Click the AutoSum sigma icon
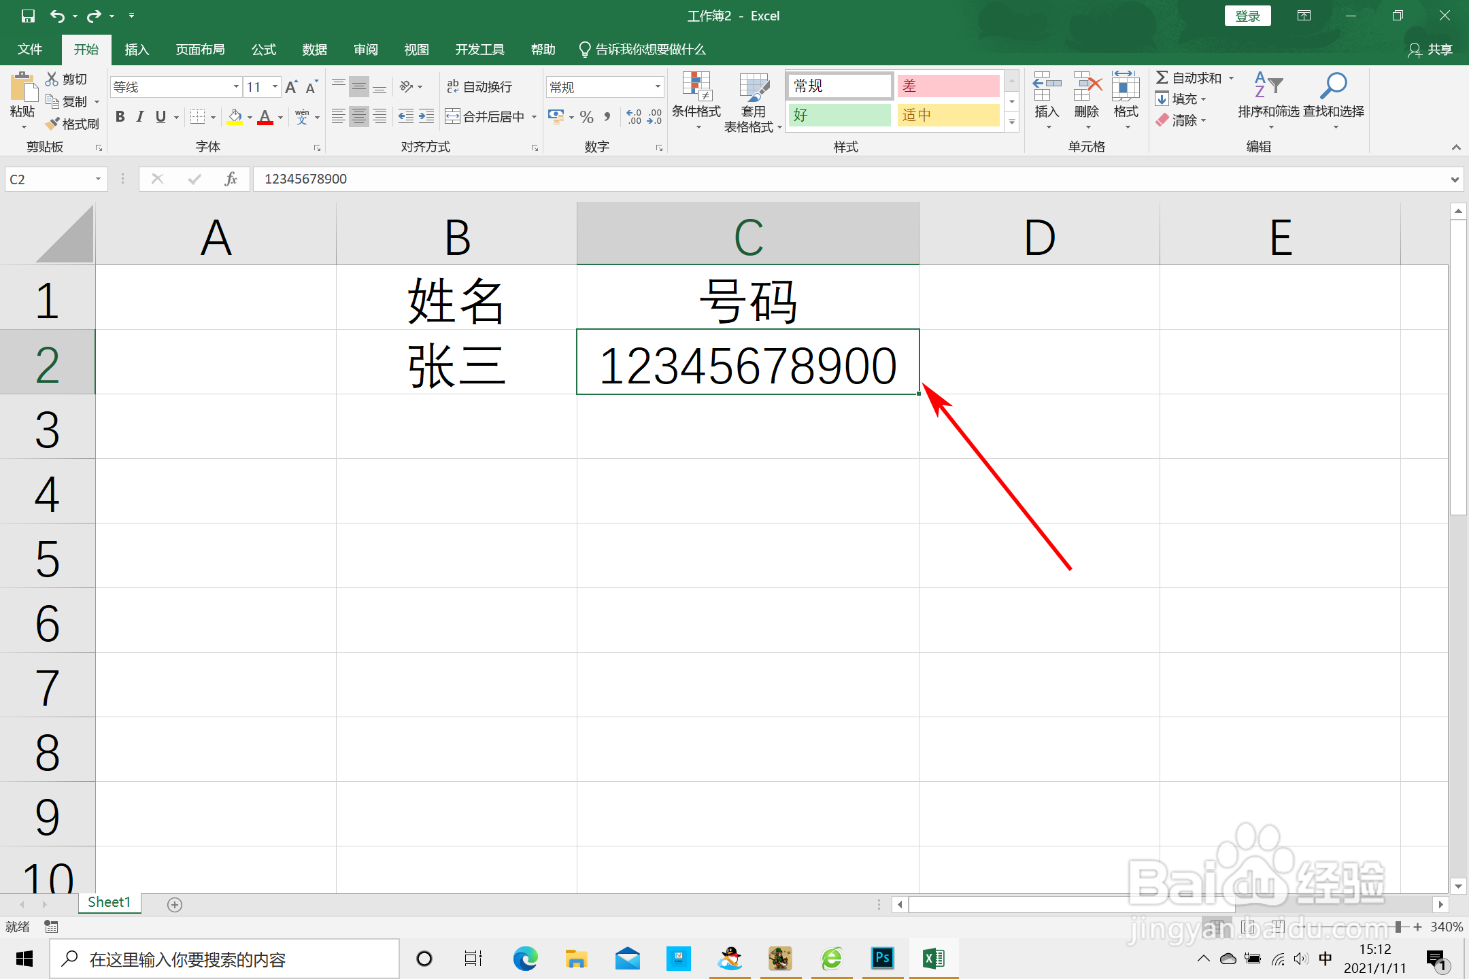1469x979 pixels. (1162, 78)
